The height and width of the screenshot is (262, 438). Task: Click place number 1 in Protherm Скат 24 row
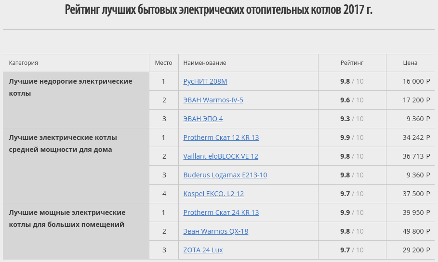(163, 212)
